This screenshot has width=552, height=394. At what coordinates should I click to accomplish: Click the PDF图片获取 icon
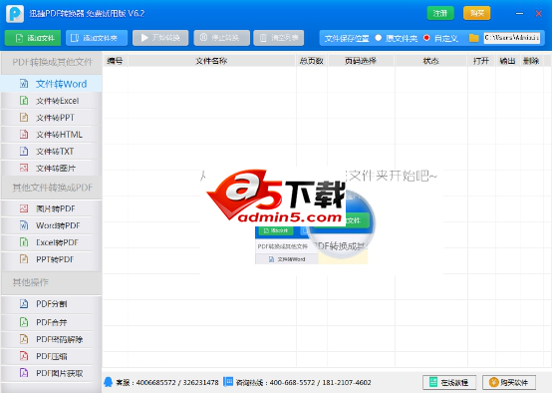(x=24, y=373)
